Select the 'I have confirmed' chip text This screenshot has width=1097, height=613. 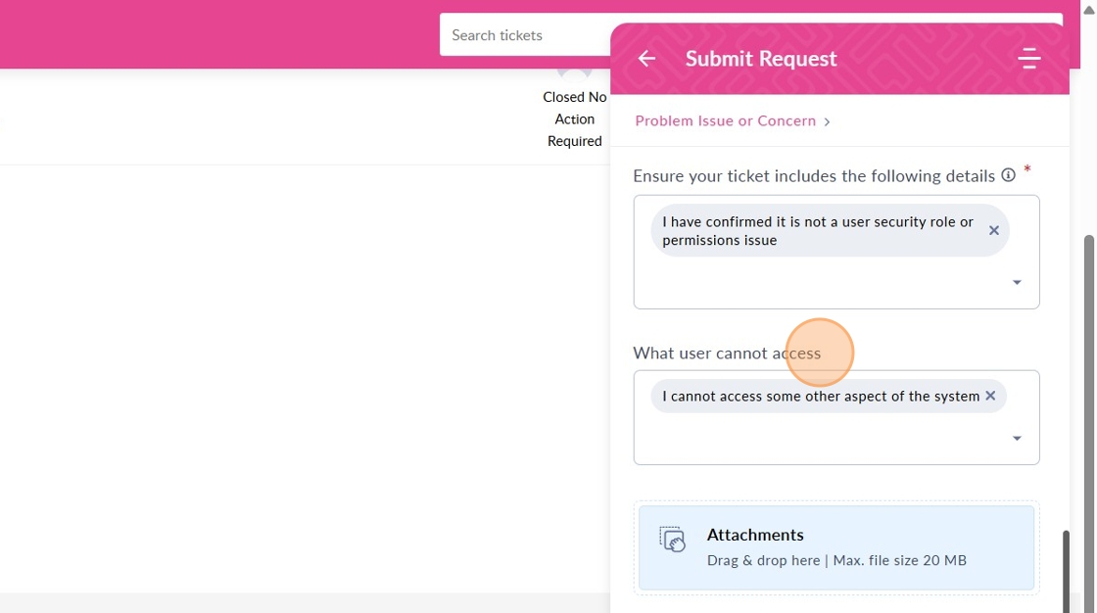(817, 231)
